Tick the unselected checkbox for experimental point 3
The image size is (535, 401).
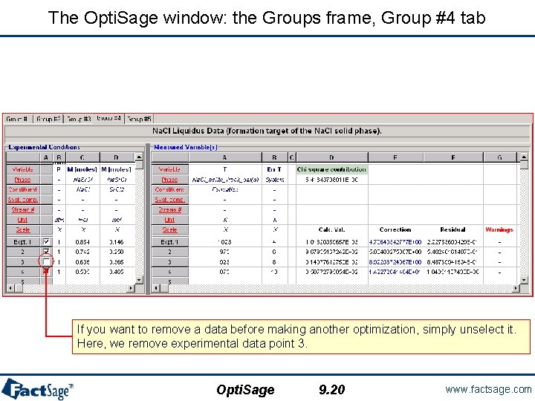[x=46, y=261]
